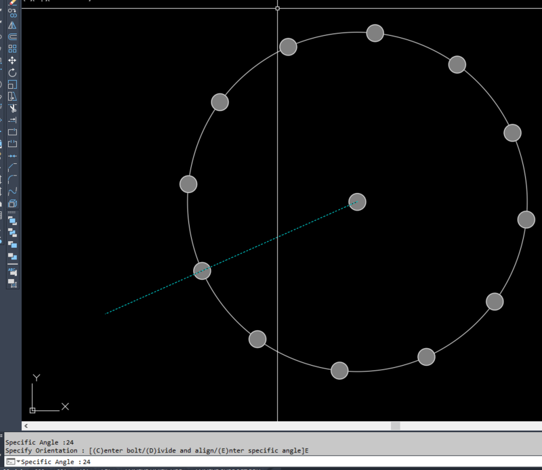Click the horizontal scrollbar thumb

[396, 426]
